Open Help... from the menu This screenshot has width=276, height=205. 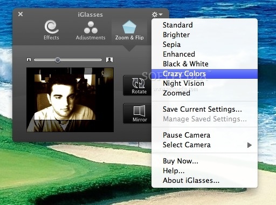tap(204, 170)
